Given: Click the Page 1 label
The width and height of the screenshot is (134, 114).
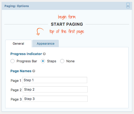Looking at the screenshot, I should pos(16,81).
